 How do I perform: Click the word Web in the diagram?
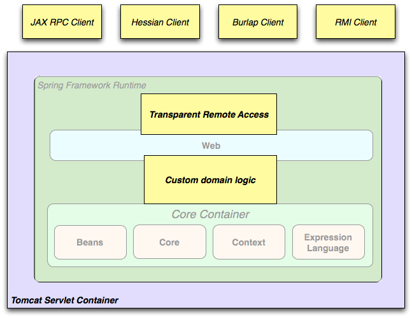click(x=211, y=146)
